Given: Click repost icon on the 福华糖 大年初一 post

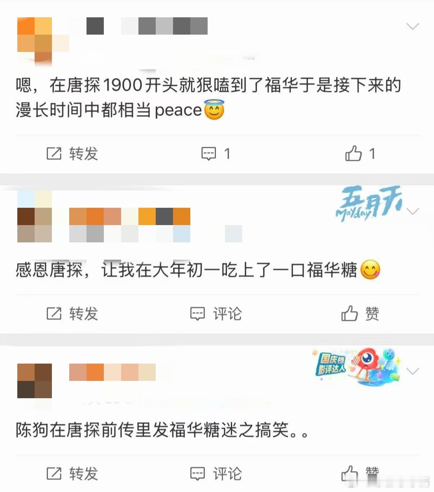Looking at the screenshot, I should point(54,313).
